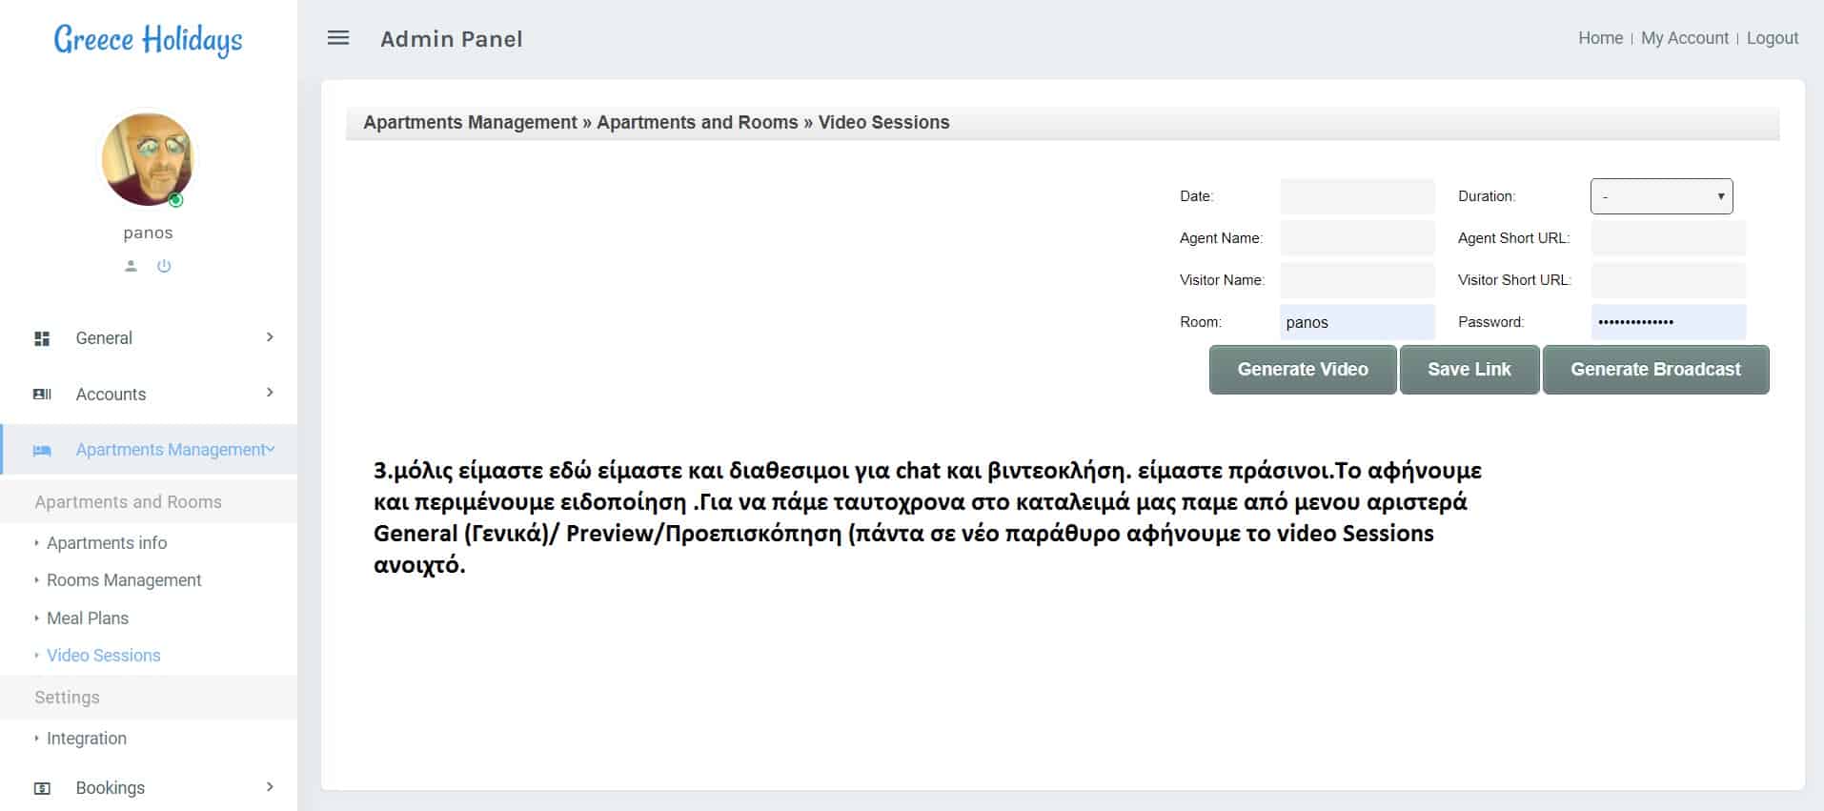Click the hamburger menu icon
1824x811 pixels.
[338, 38]
